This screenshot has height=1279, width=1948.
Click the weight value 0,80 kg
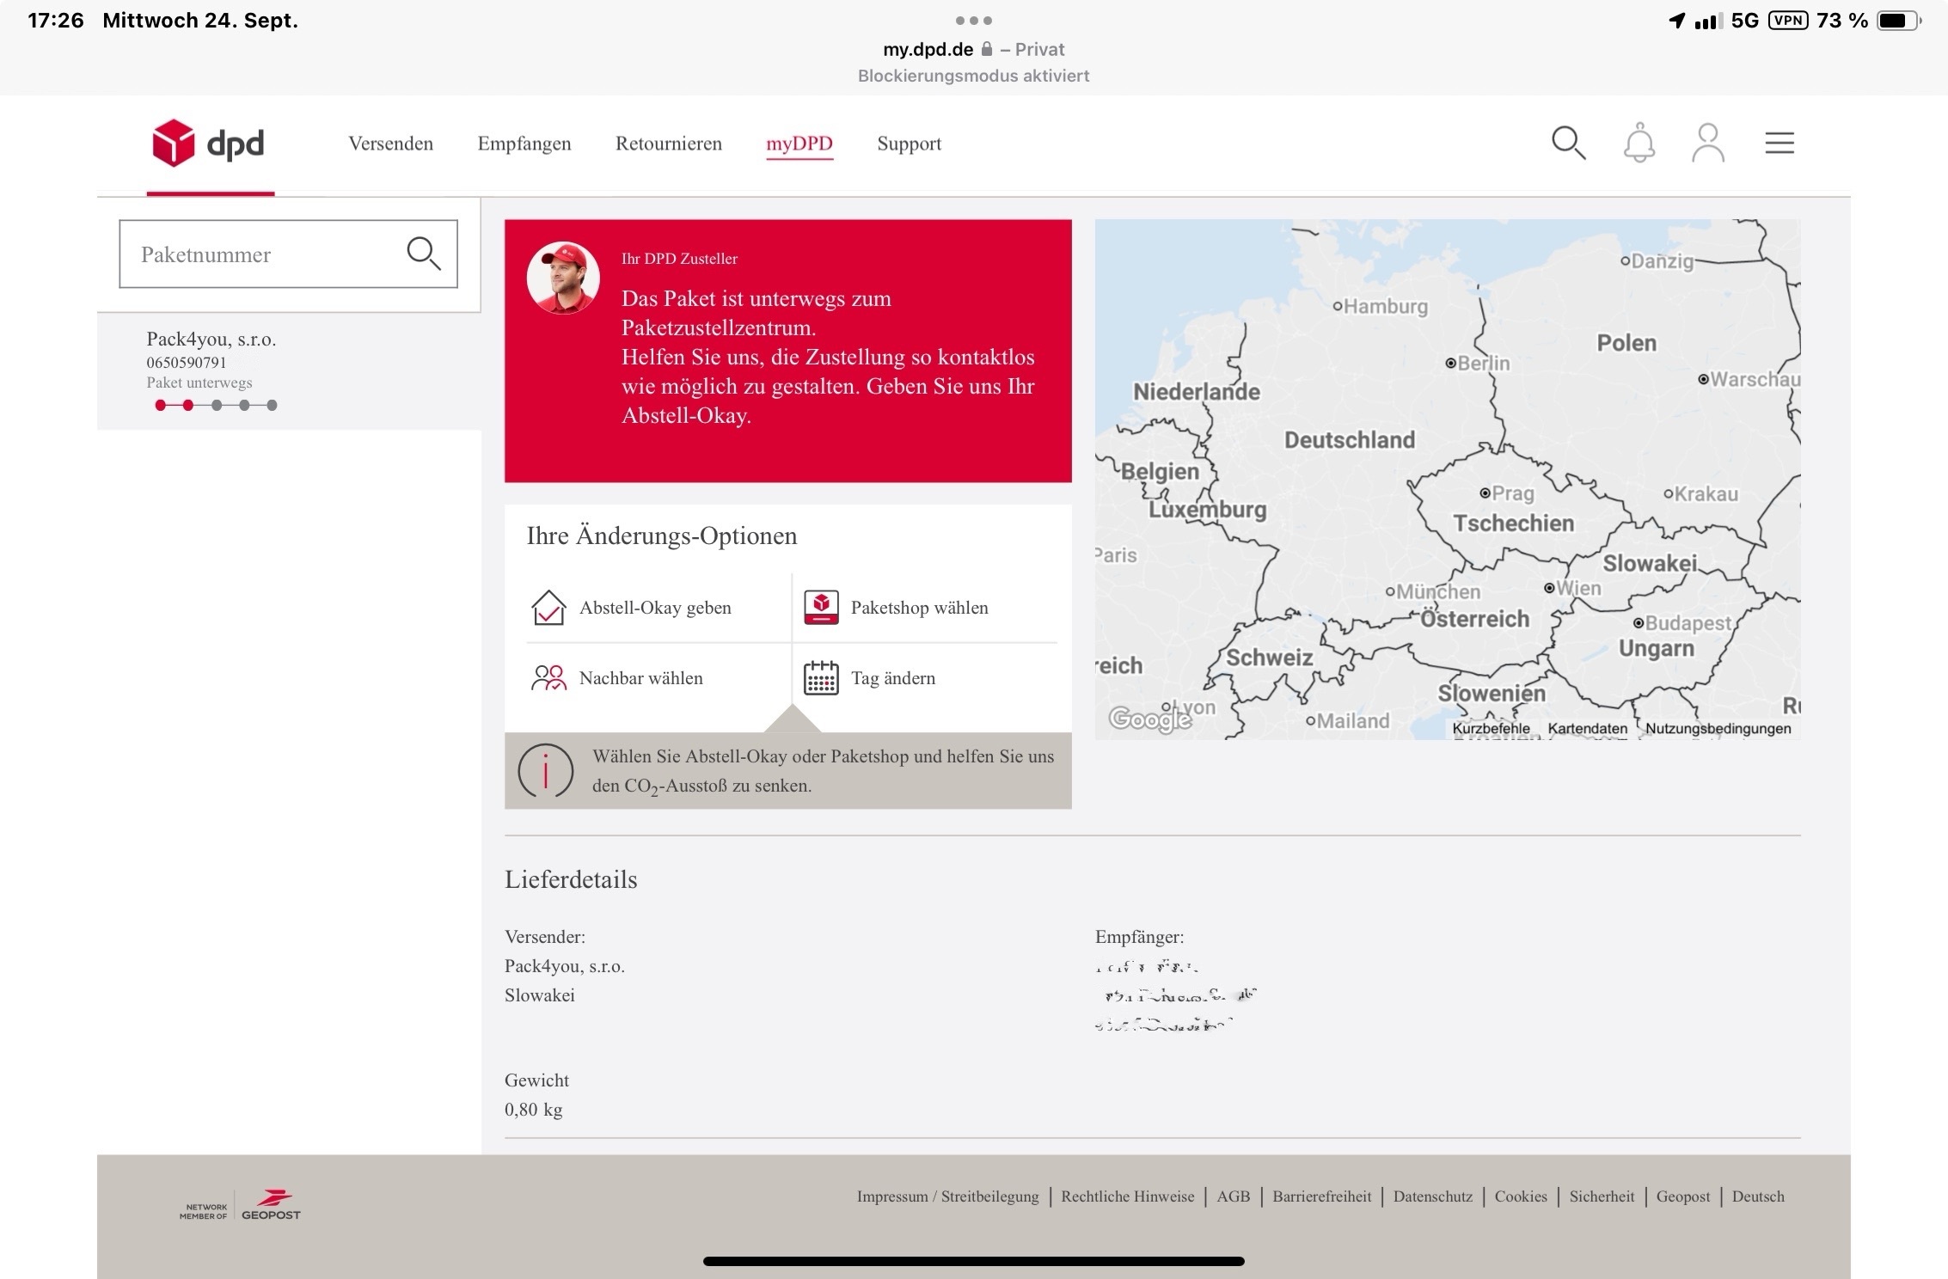tap(533, 1110)
